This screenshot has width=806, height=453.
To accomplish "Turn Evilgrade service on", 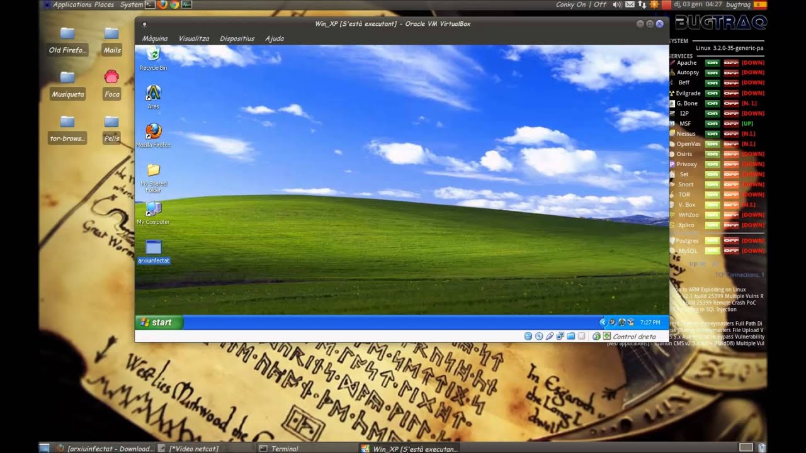I will [x=712, y=93].
